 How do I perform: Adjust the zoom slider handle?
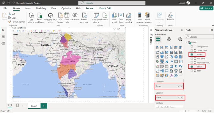(185, 111)
